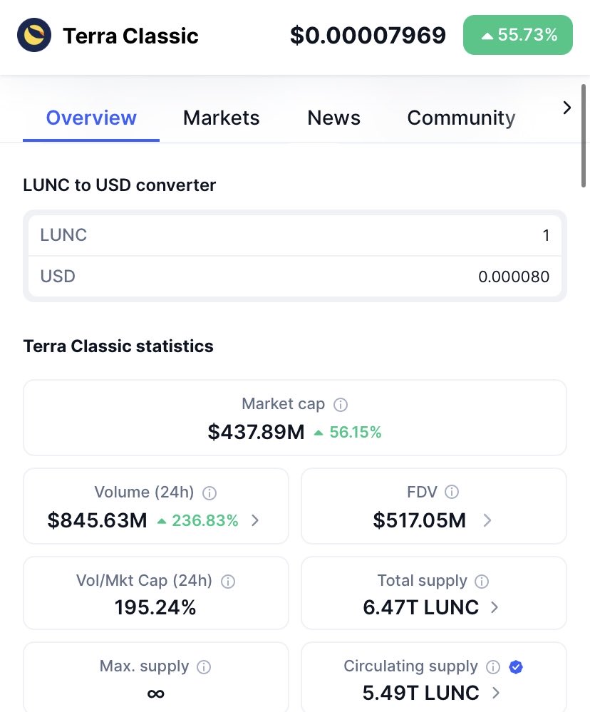Click the Vol/Mkt Cap info icon
This screenshot has width=590, height=712.
(x=228, y=581)
